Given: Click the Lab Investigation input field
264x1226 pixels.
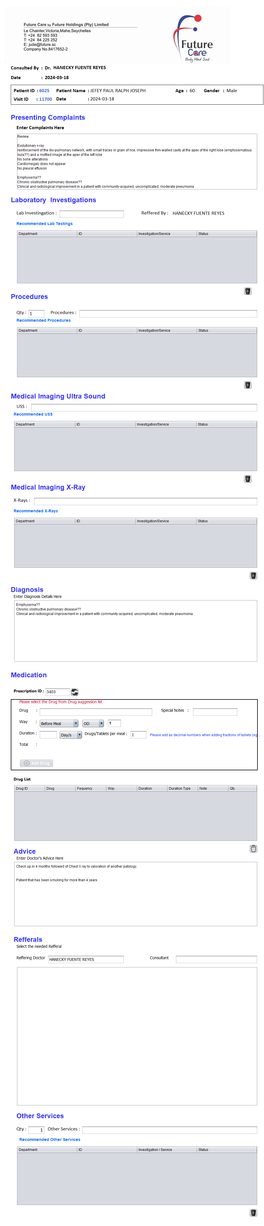Looking at the screenshot, I should (x=91, y=214).
